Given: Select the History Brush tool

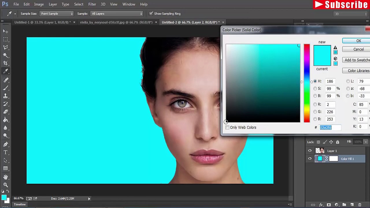Looking at the screenshot, I should (5, 104).
